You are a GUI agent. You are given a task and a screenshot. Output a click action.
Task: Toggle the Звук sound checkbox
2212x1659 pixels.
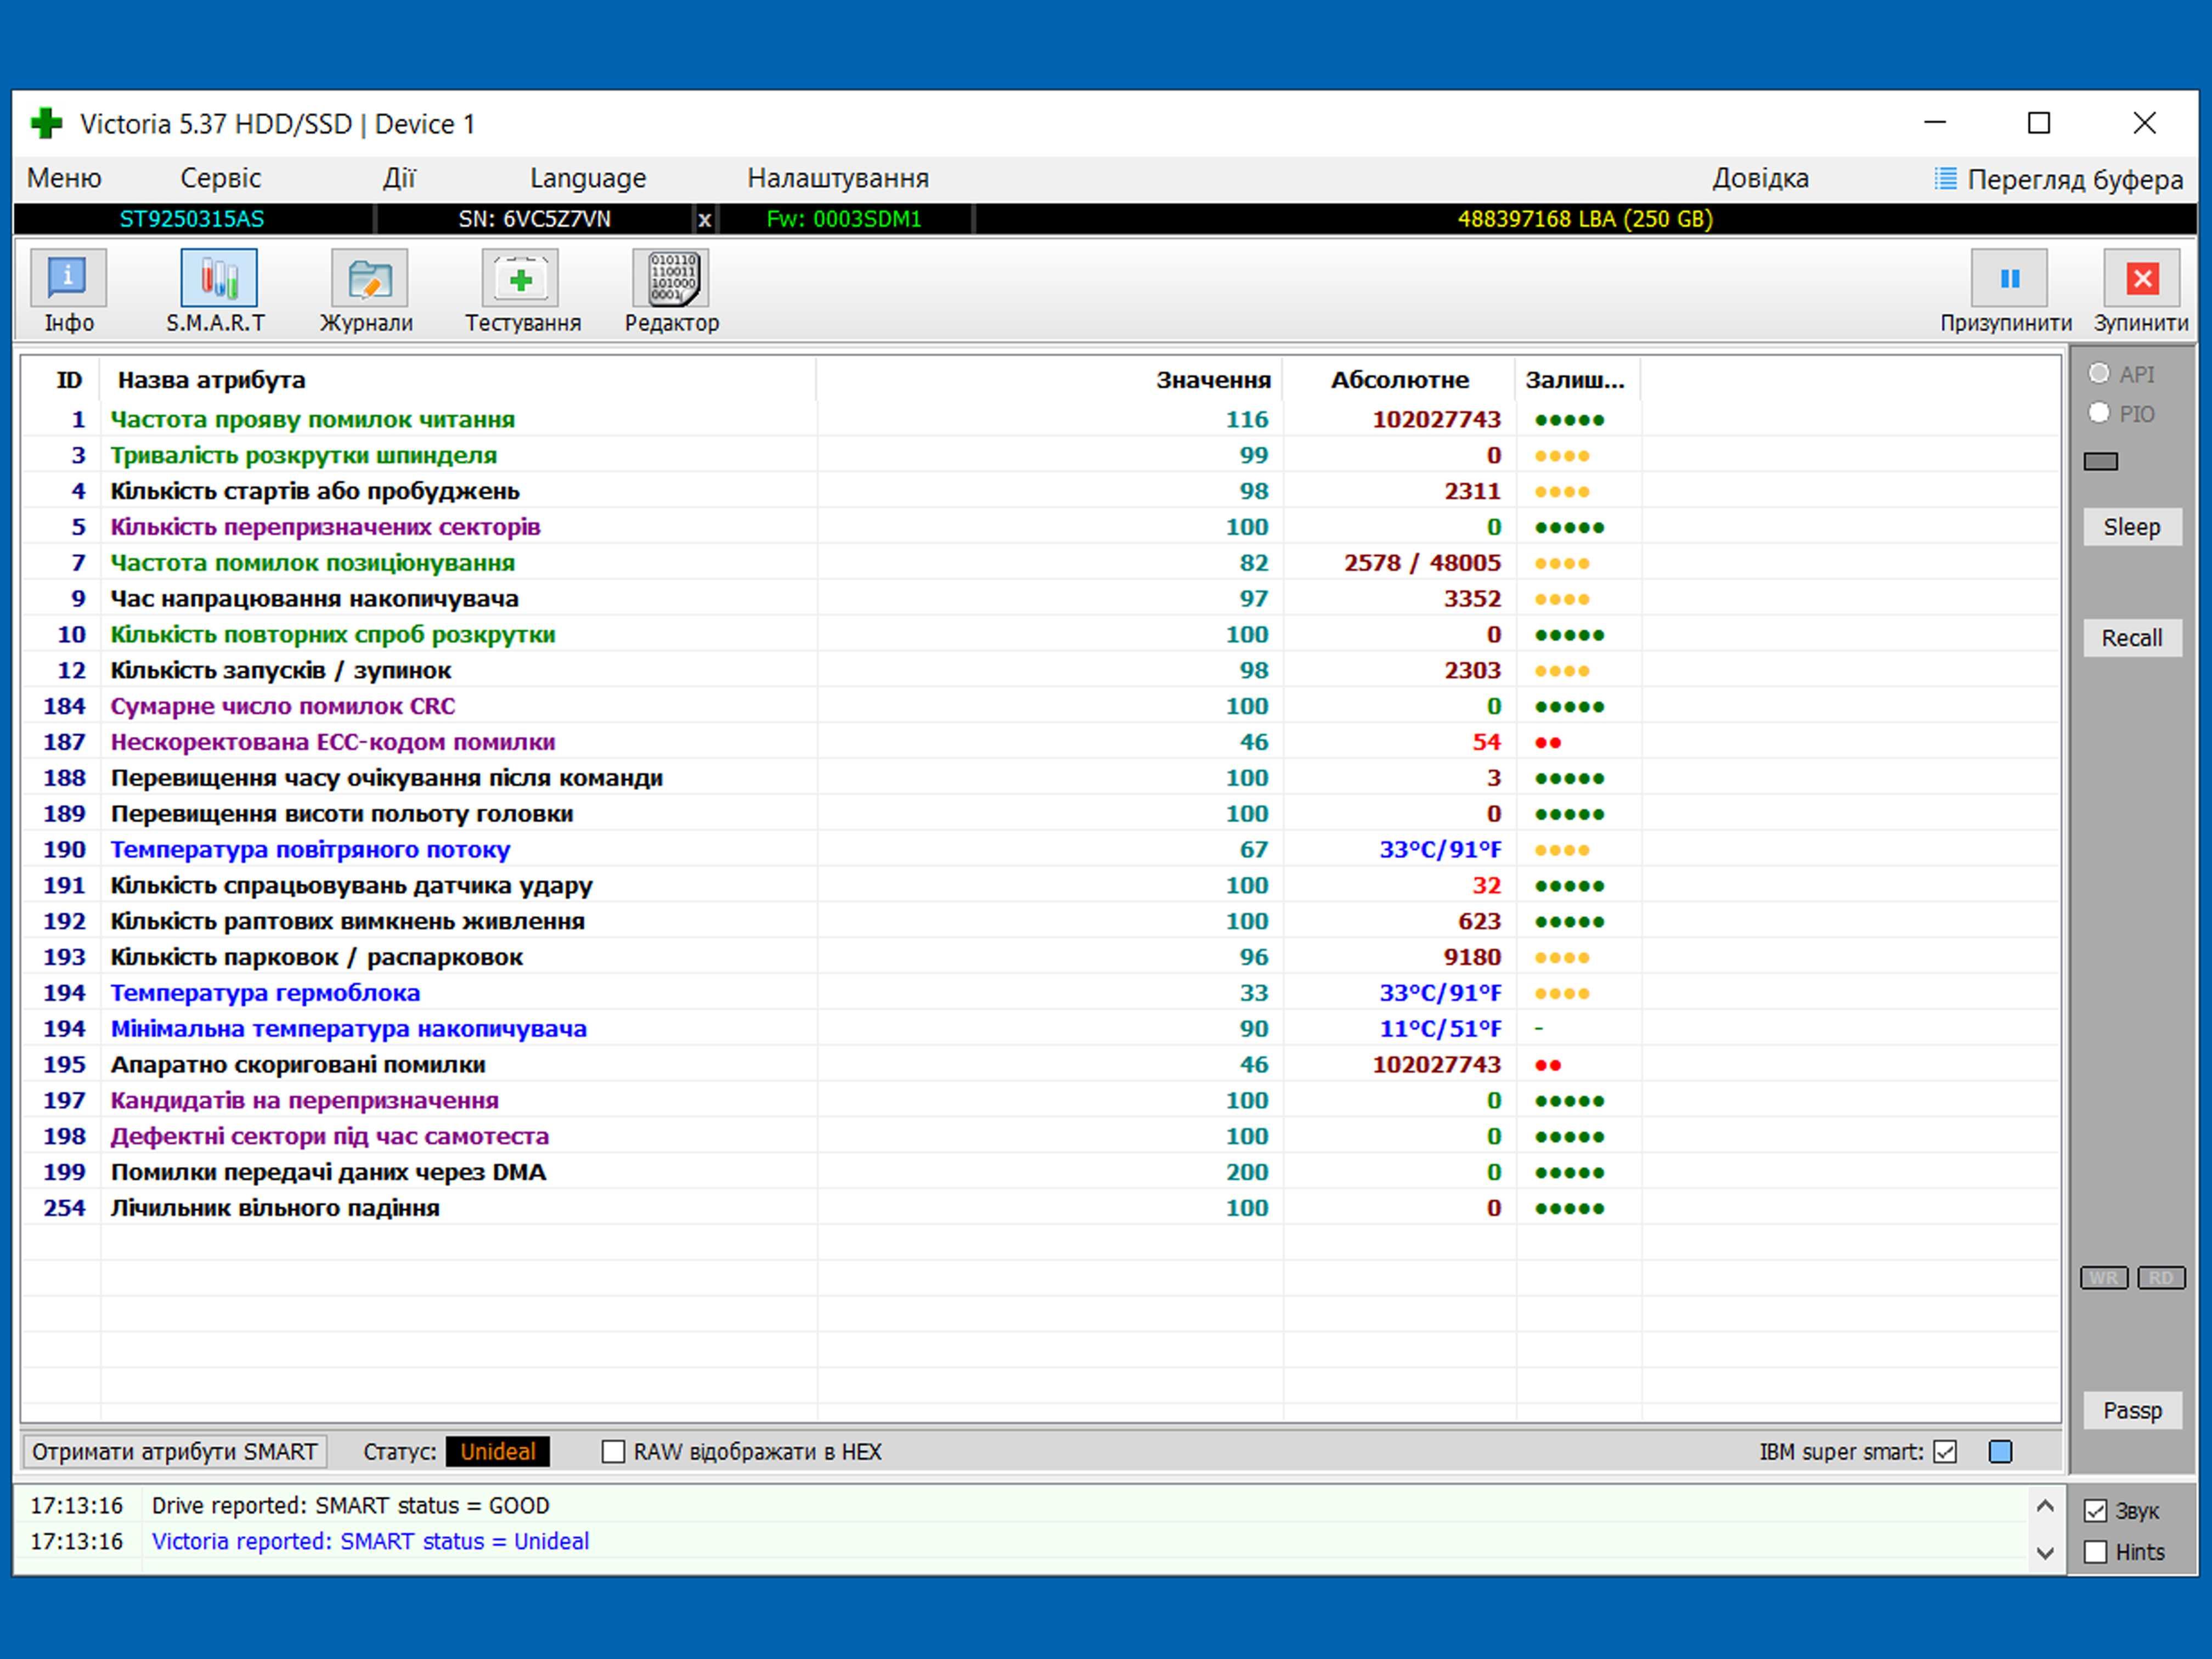click(x=2096, y=1511)
